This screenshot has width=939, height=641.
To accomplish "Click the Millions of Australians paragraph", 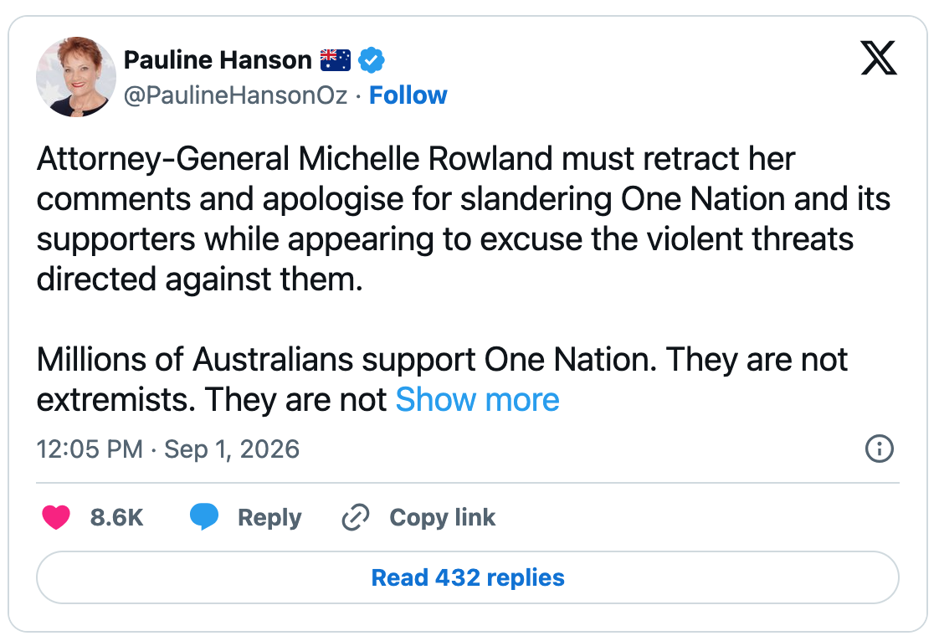I will [x=442, y=379].
